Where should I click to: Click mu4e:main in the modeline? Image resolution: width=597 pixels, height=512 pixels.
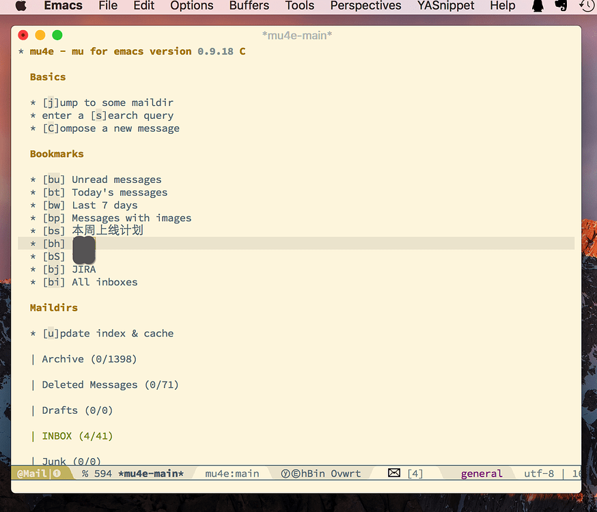pos(234,472)
